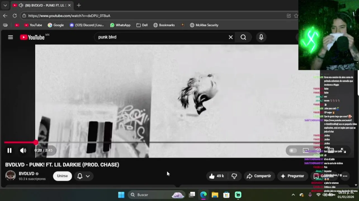Open the Bookmarks bookmark
The image size is (359, 201).
(x=164, y=25)
